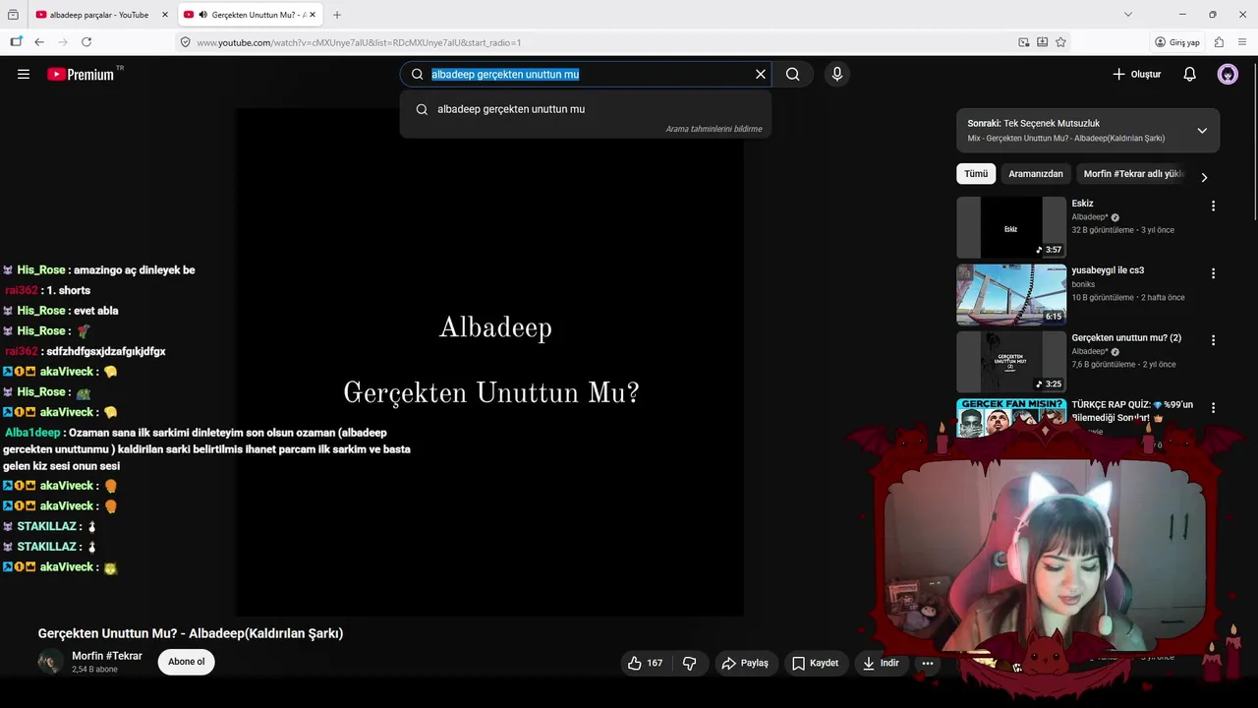
Task: Click the Paylaş share button
Action: point(745,663)
